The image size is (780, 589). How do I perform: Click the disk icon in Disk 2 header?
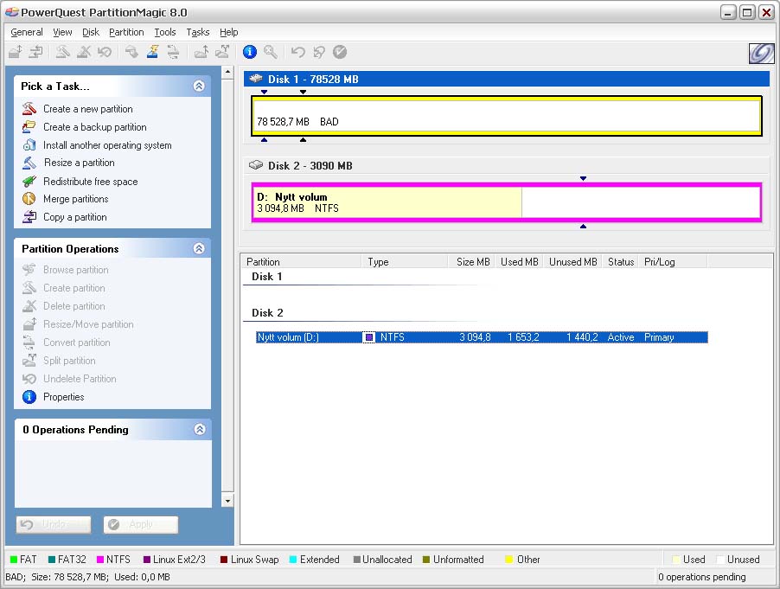coord(256,164)
